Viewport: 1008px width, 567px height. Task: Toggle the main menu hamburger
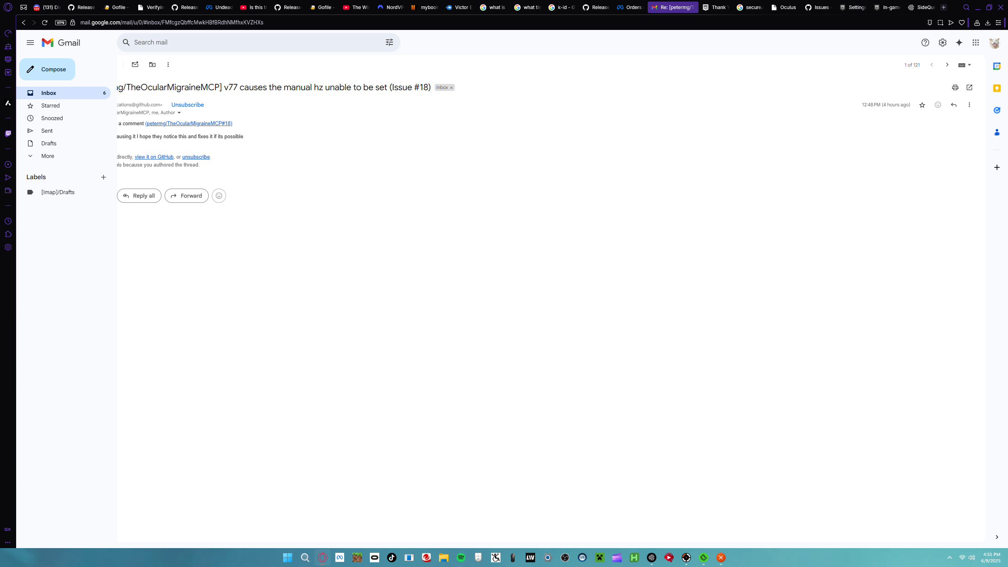tap(30, 43)
